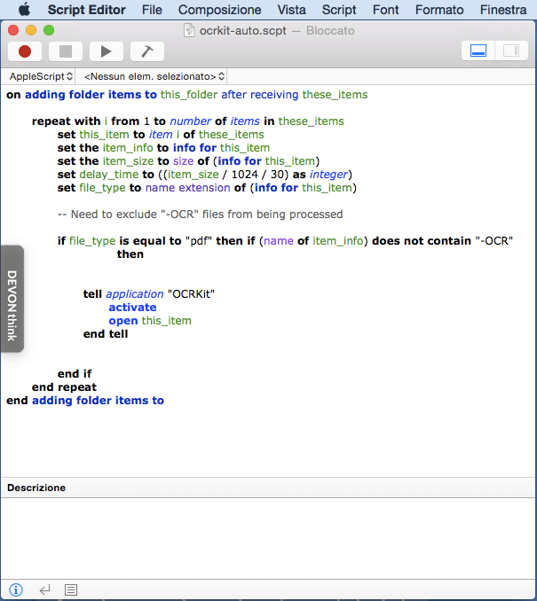537x601 pixels.
Task: Toggle the right sidebar view button
Action: [511, 51]
